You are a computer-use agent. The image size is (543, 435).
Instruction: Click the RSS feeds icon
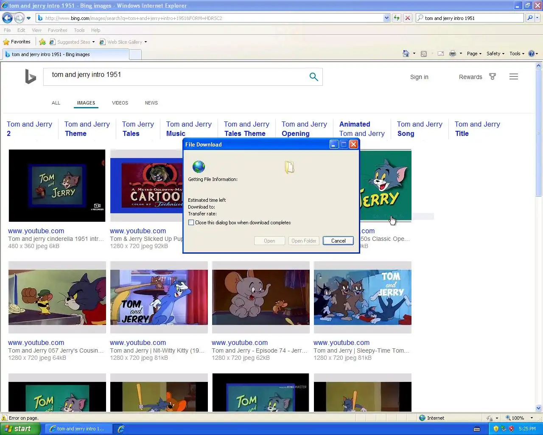coord(423,54)
